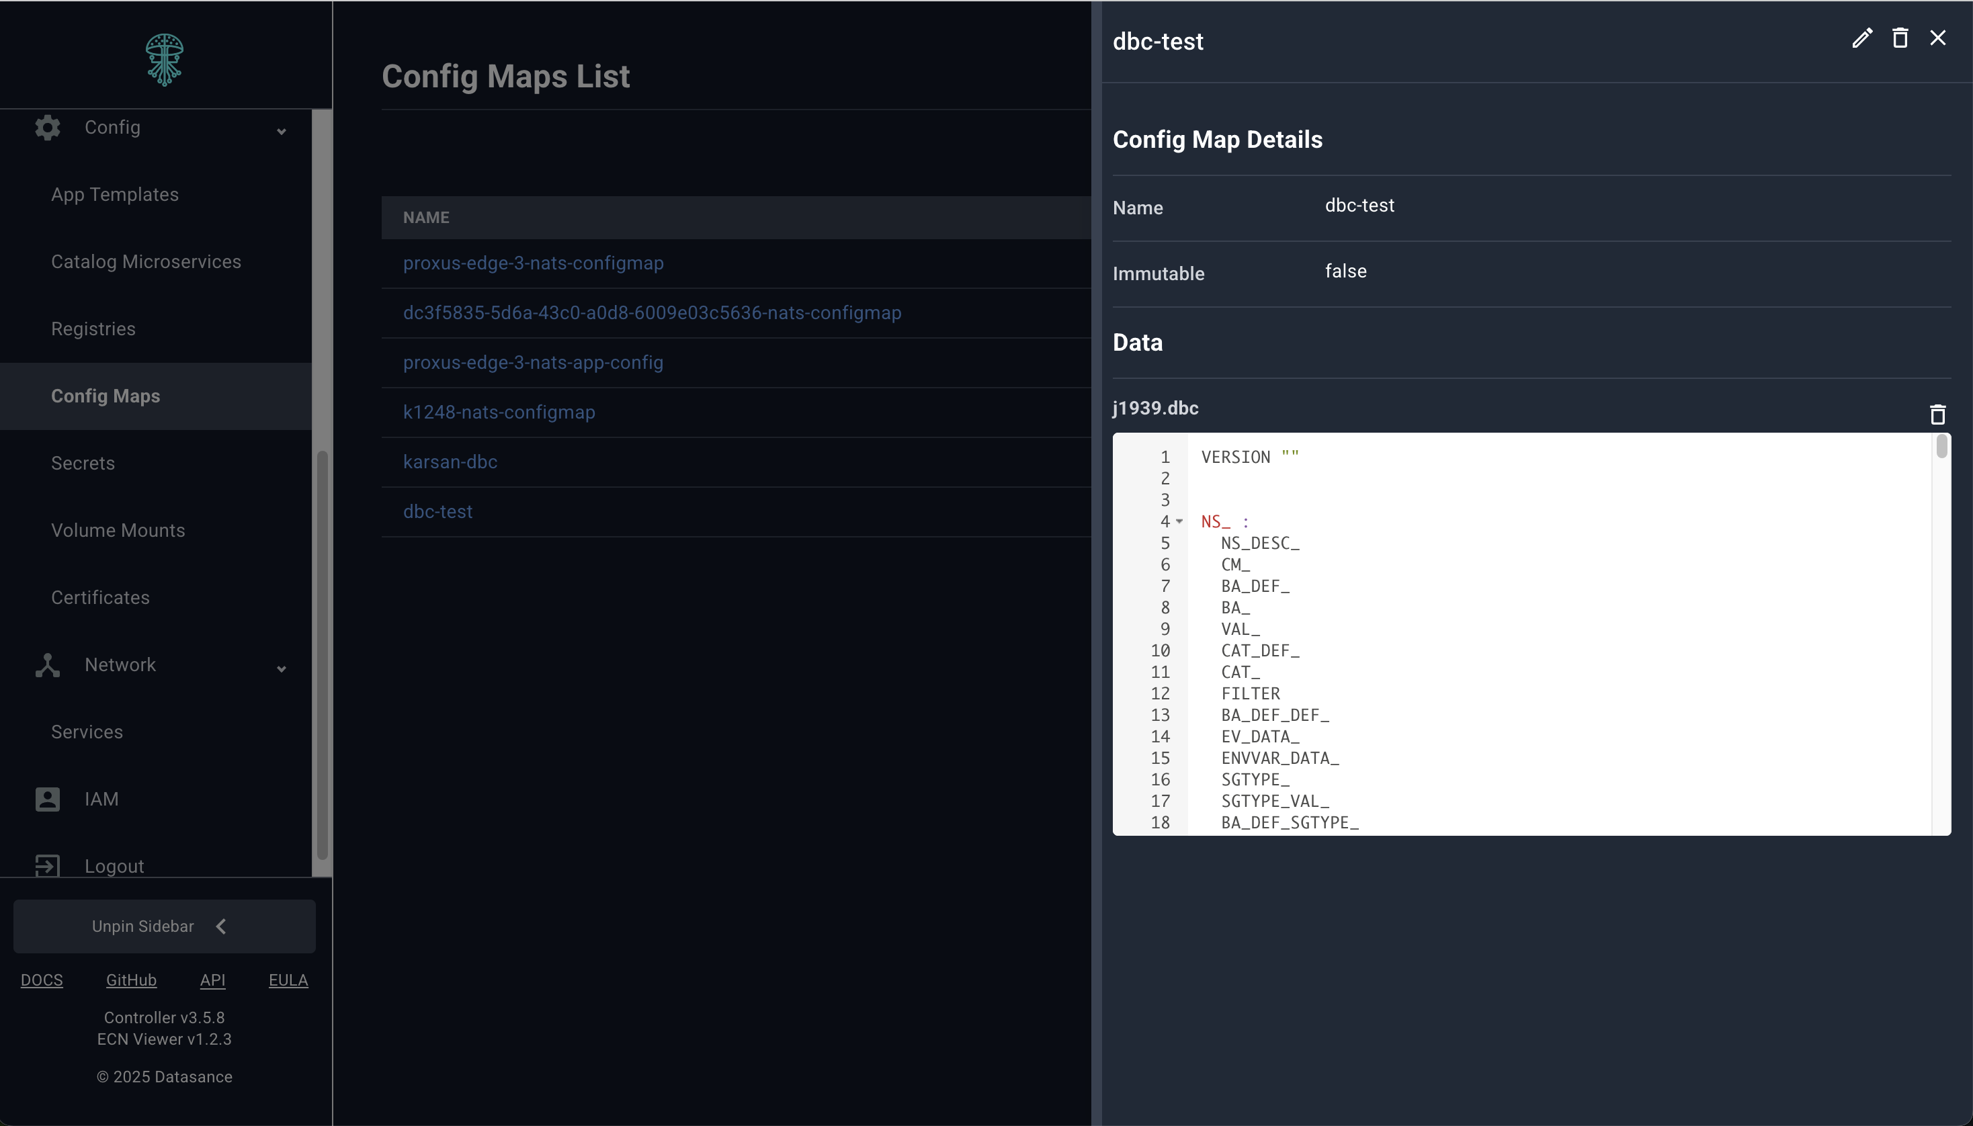The image size is (1973, 1126).
Task: Select Volume Mounts in the sidebar
Action: [118, 531]
